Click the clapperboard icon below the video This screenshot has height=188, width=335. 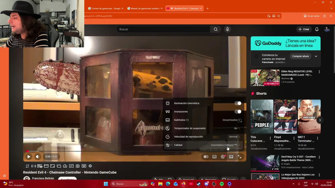(46, 166)
